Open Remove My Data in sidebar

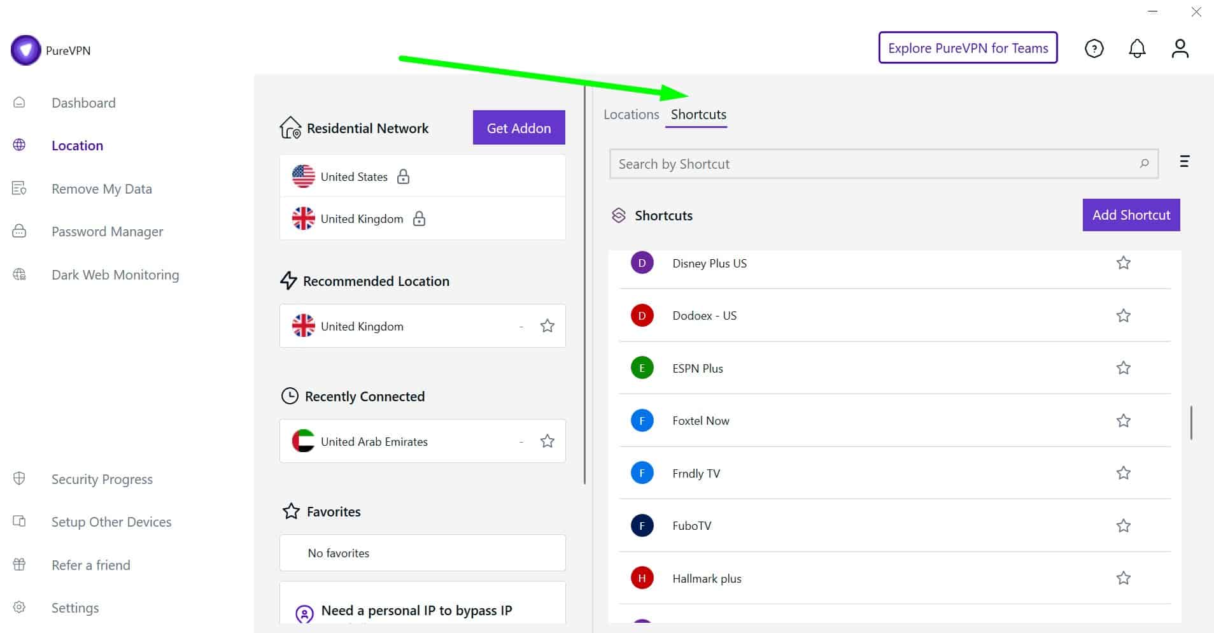pos(102,188)
